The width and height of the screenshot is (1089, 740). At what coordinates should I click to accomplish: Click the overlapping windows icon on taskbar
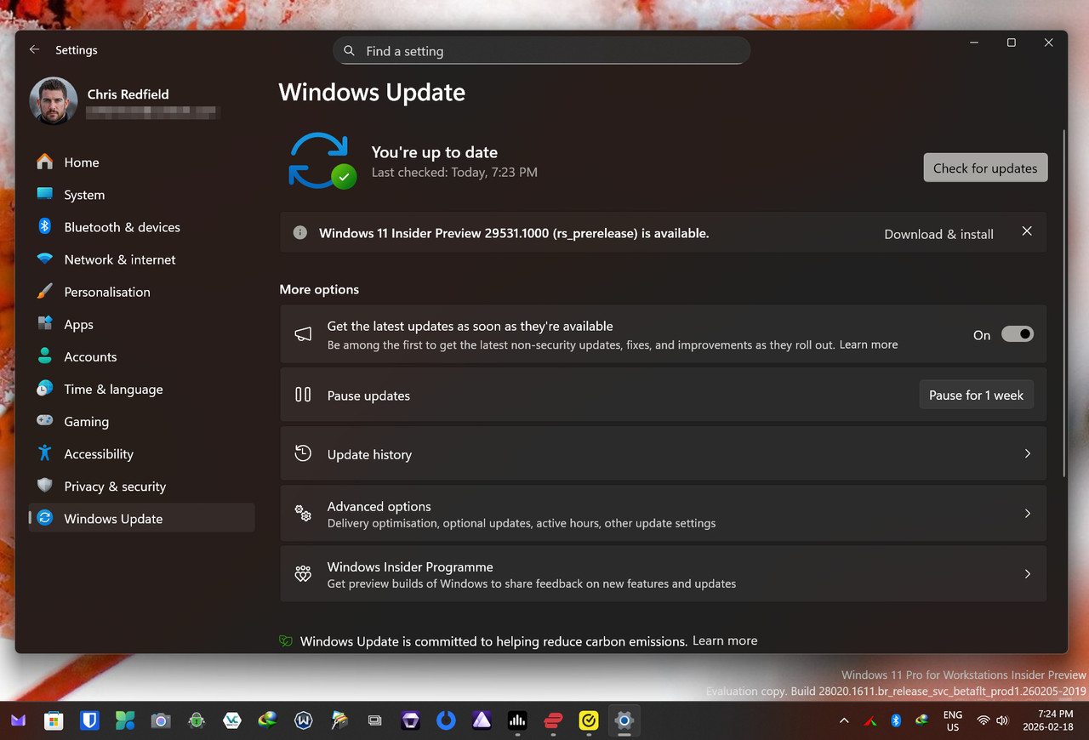coord(375,720)
